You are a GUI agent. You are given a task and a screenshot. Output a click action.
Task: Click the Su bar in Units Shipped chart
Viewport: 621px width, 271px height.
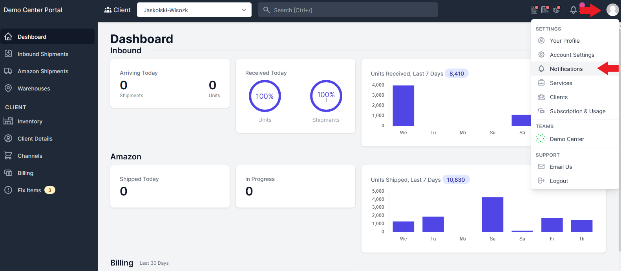tap(493, 214)
